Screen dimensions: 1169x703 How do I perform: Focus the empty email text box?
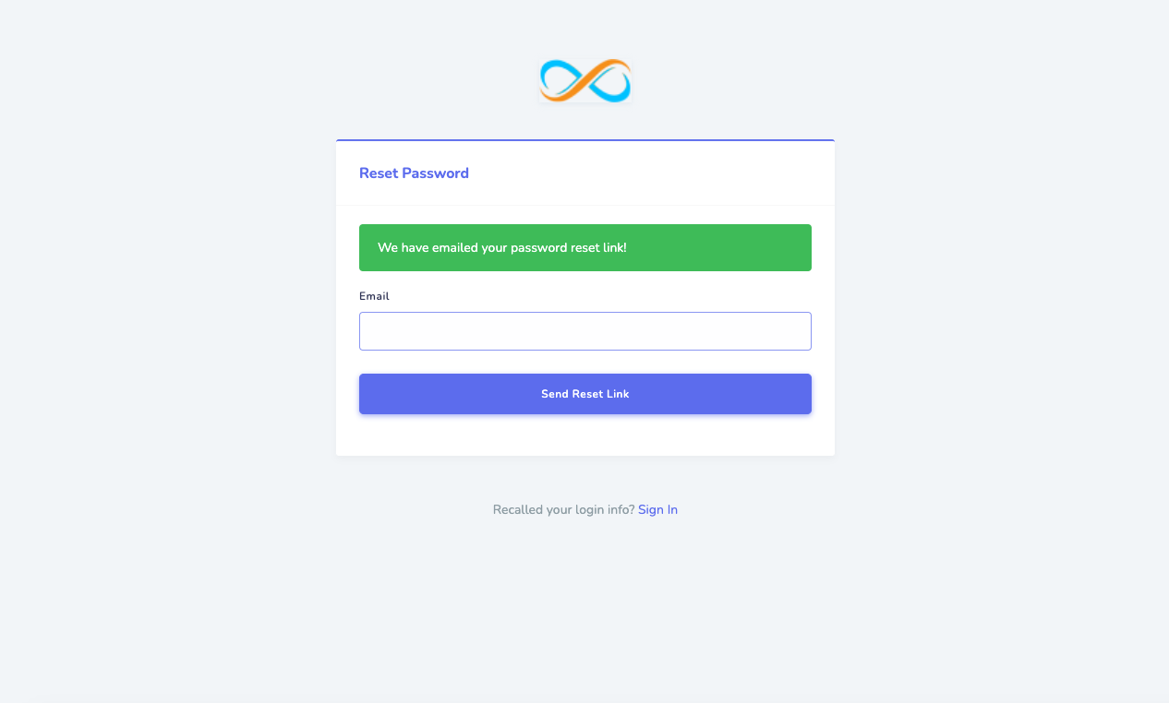[584, 331]
